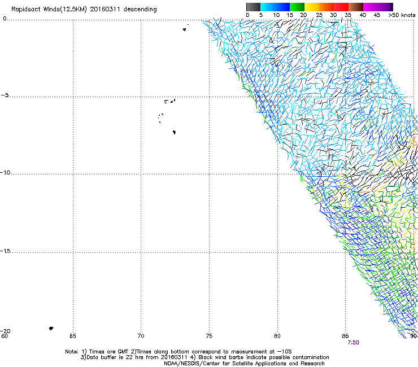This screenshot has height=367, width=418.
Task: Click the '-20' latitude axis label
Action: pyautogui.click(x=5, y=331)
